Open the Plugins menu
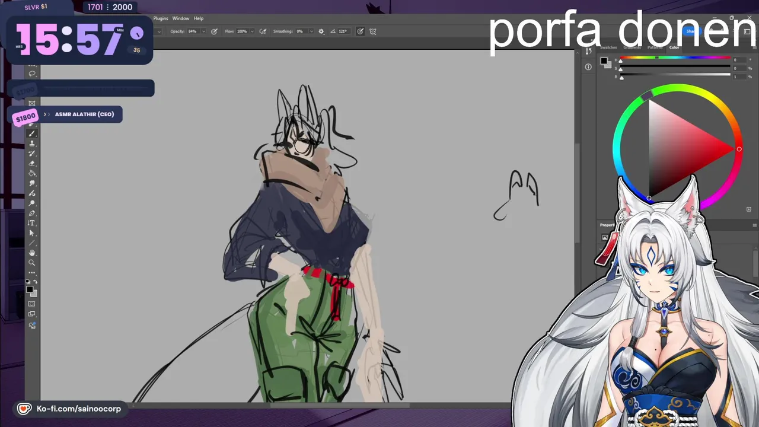 [x=161, y=18]
